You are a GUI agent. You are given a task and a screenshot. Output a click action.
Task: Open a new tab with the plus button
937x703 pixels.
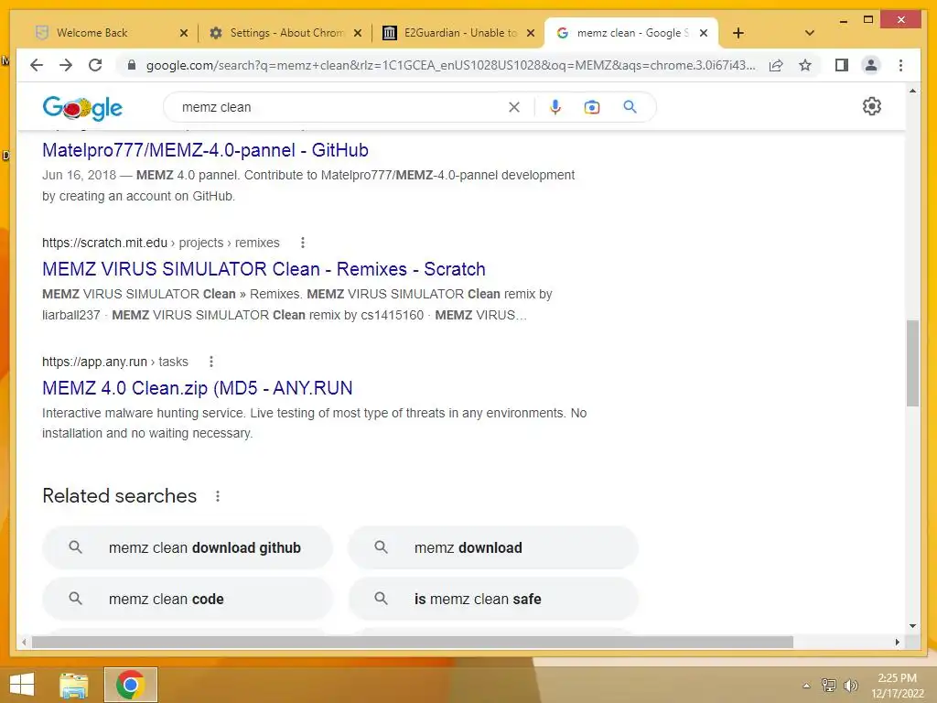click(x=738, y=33)
